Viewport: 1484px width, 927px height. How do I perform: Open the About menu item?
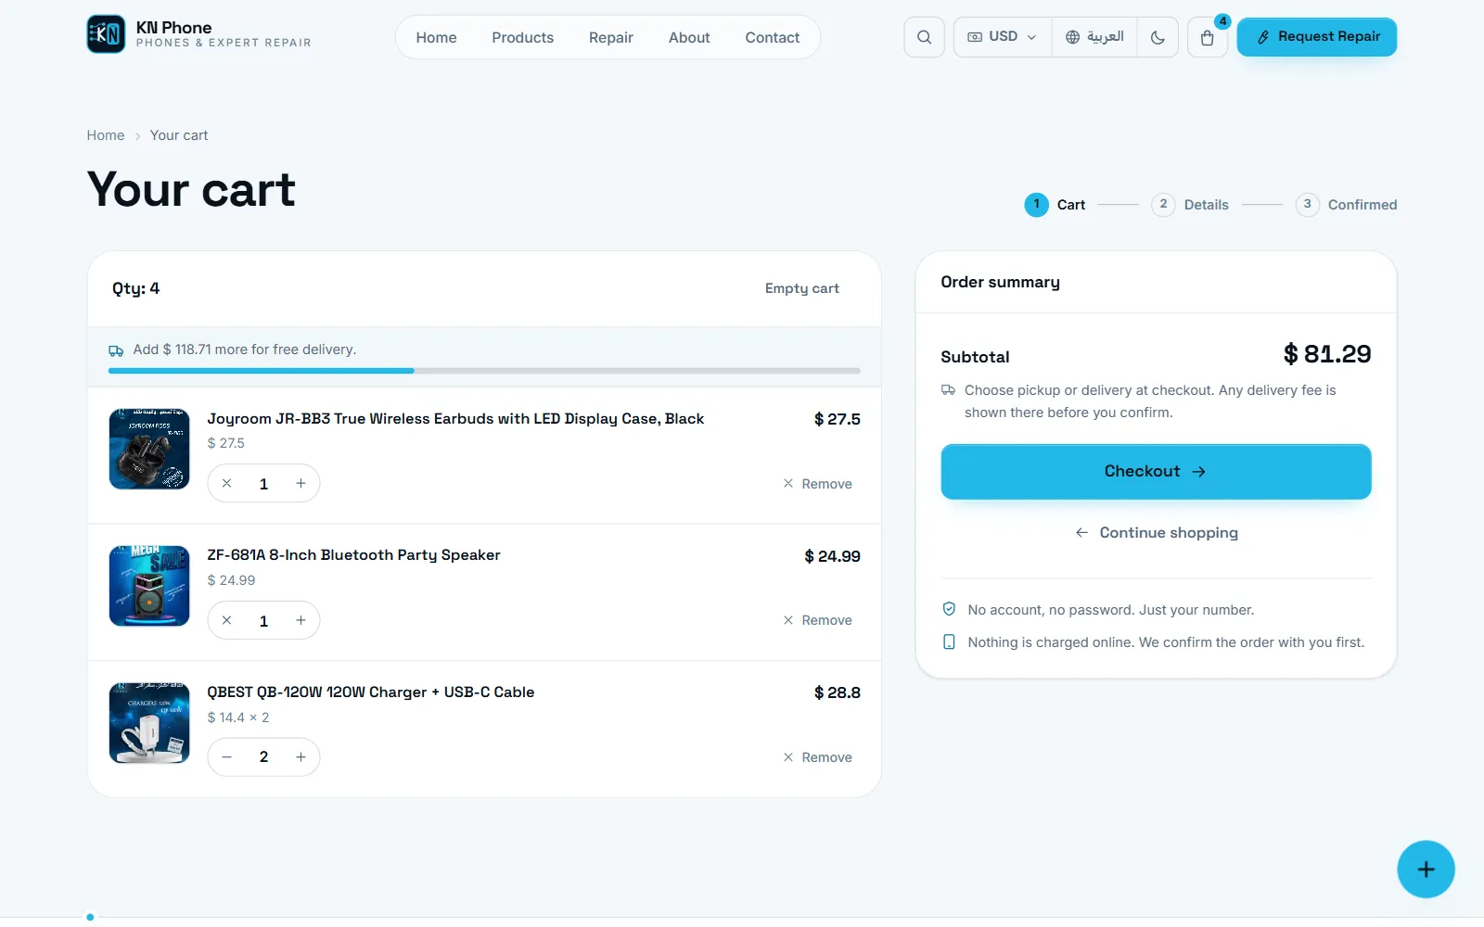pos(689,37)
